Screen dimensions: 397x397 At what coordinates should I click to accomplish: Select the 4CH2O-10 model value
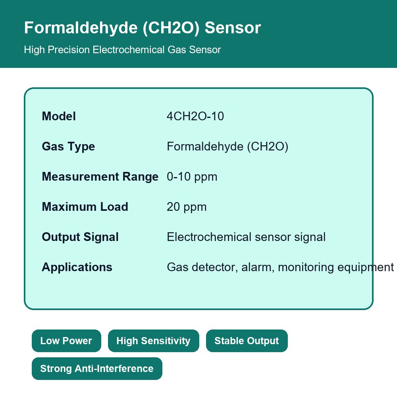point(195,116)
